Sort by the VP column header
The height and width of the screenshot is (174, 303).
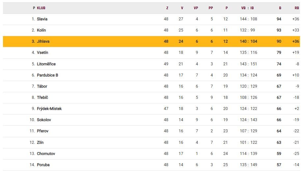[x=196, y=8]
